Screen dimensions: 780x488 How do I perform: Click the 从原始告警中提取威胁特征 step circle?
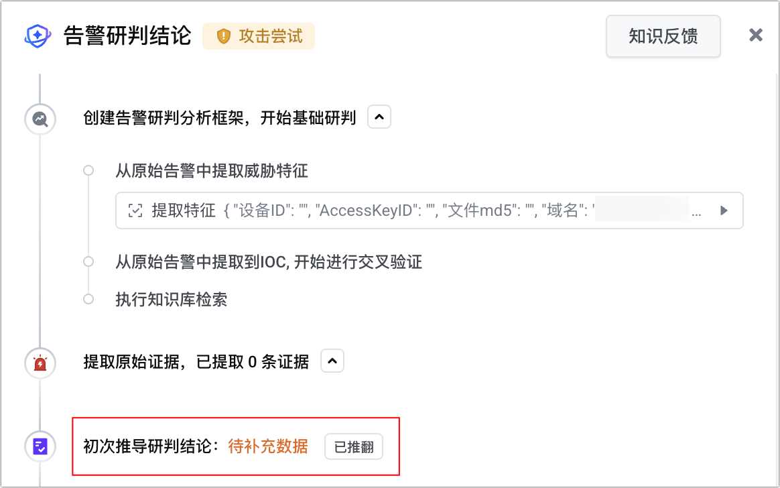click(x=88, y=171)
